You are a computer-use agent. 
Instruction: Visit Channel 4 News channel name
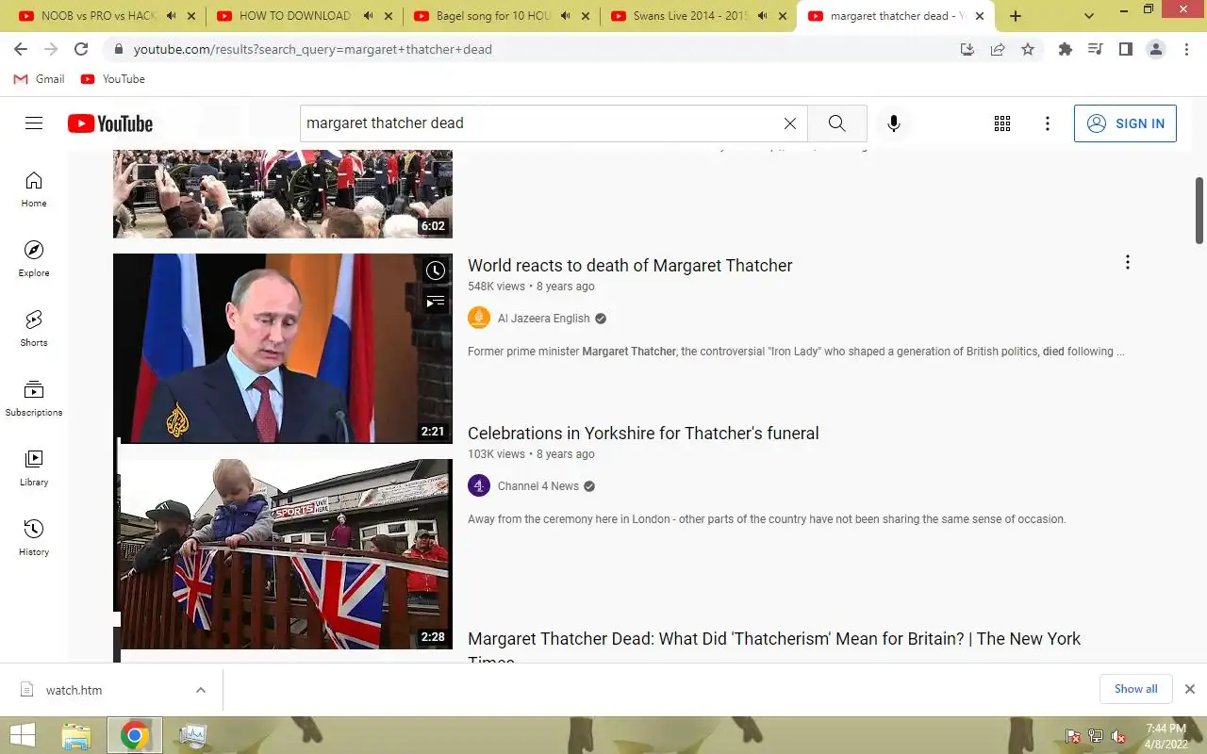click(x=538, y=486)
